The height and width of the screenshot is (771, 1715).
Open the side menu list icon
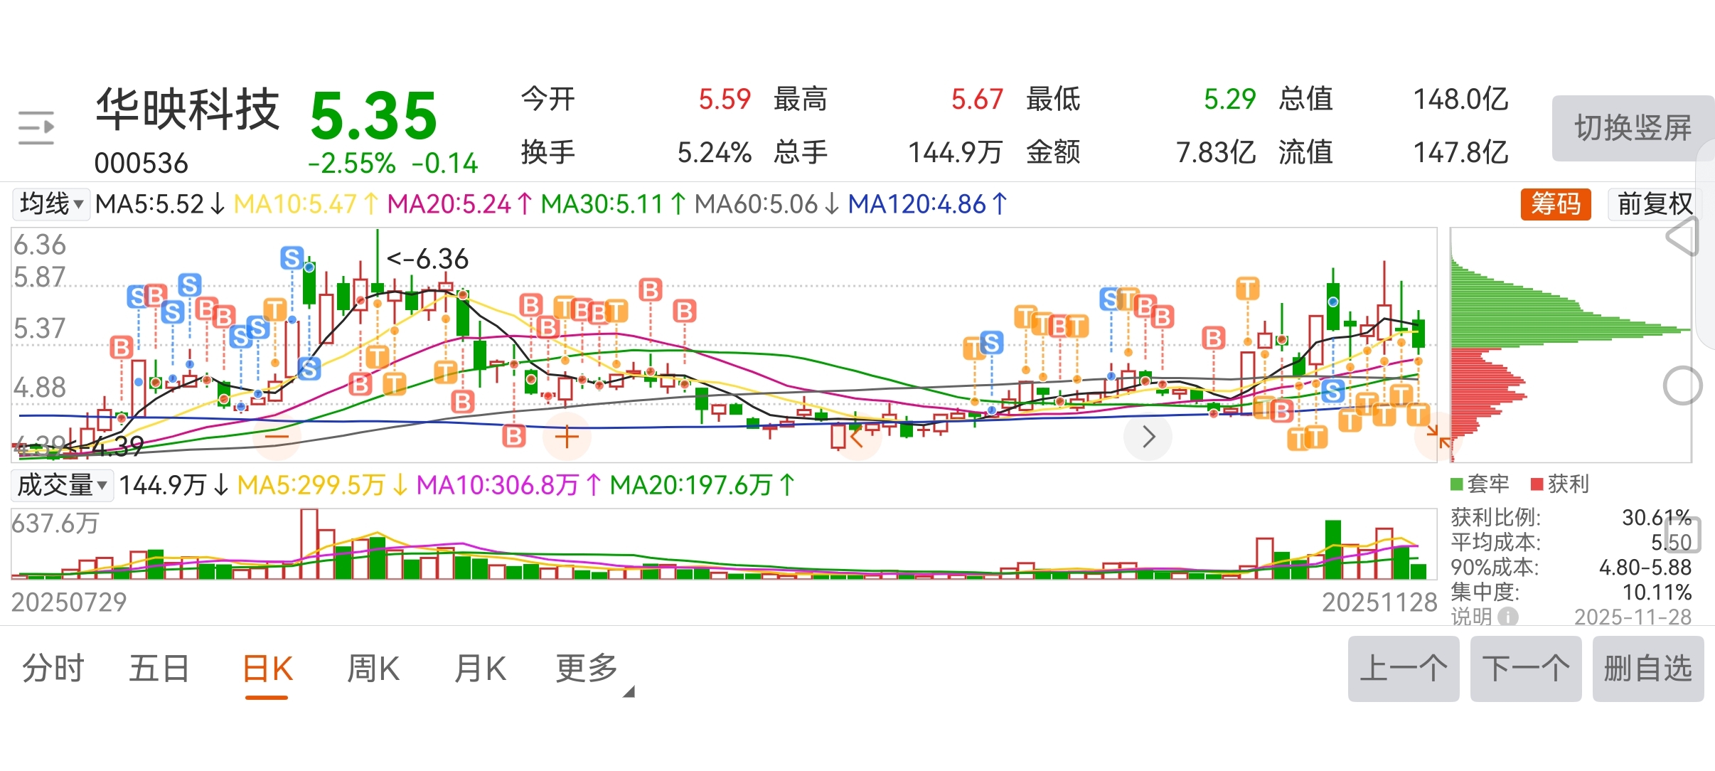36,128
